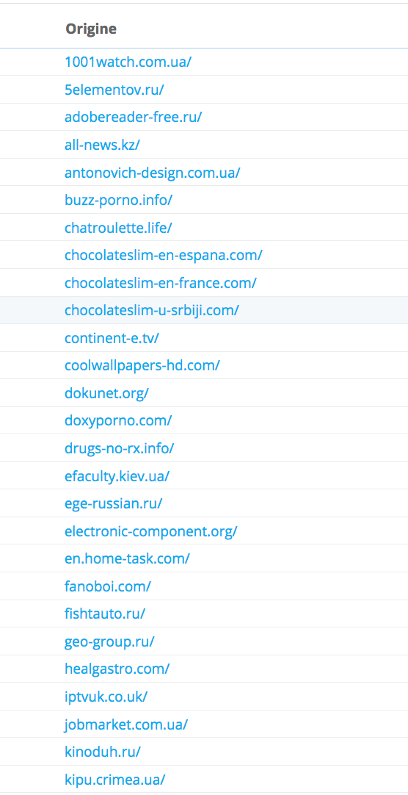Viewport: 408px width, 795px height.
Task: Open adobereader-free.ru link
Action: click(x=133, y=117)
